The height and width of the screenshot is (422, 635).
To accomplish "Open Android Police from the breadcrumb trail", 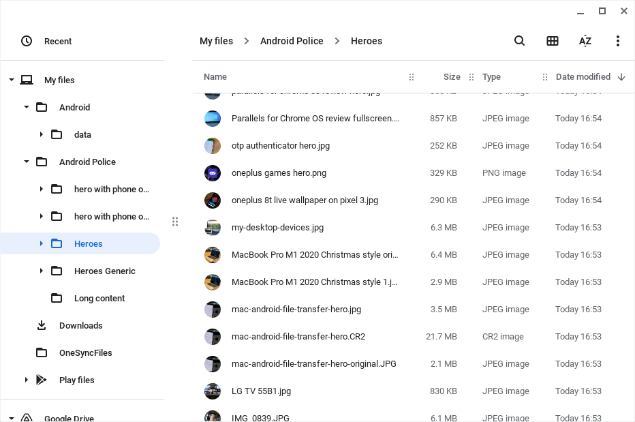I will coord(292,41).
